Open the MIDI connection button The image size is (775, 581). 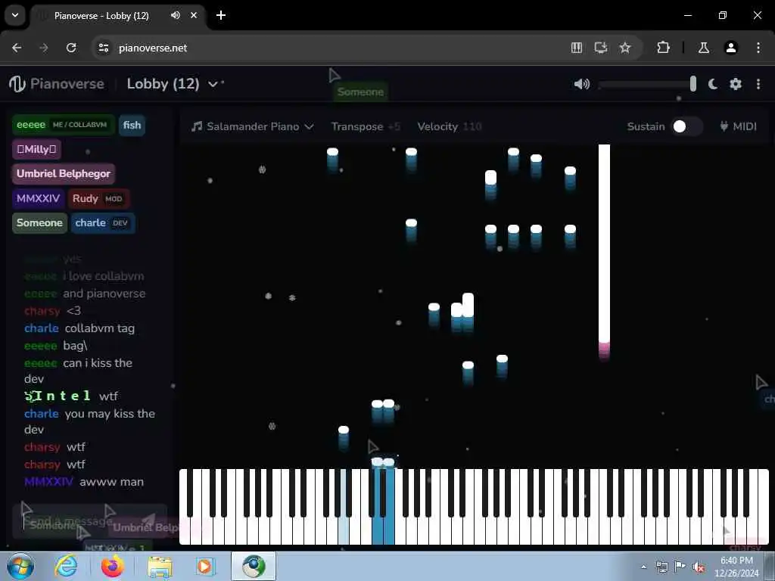pyautogui.click(x=738, y=126)
